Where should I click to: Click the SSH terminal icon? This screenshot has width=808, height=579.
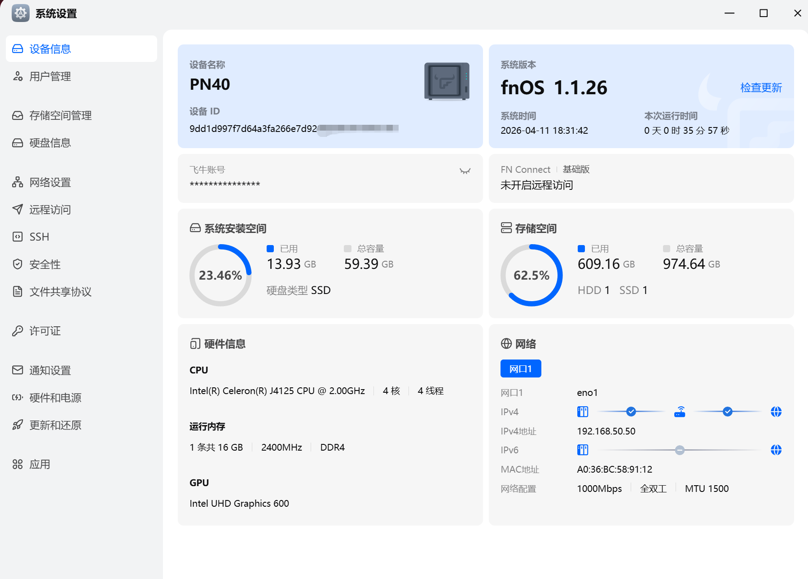(x=18, y=237)
